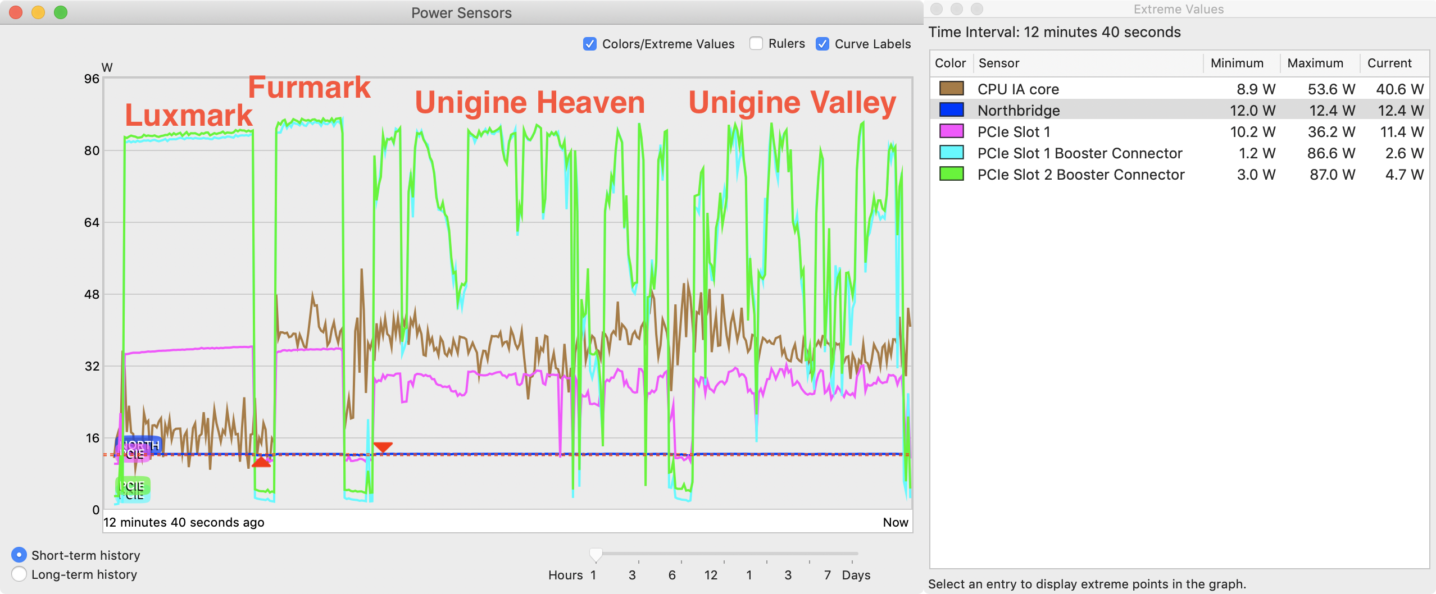Click the upward red minimum marker on graph

click(x=261, y=462)
